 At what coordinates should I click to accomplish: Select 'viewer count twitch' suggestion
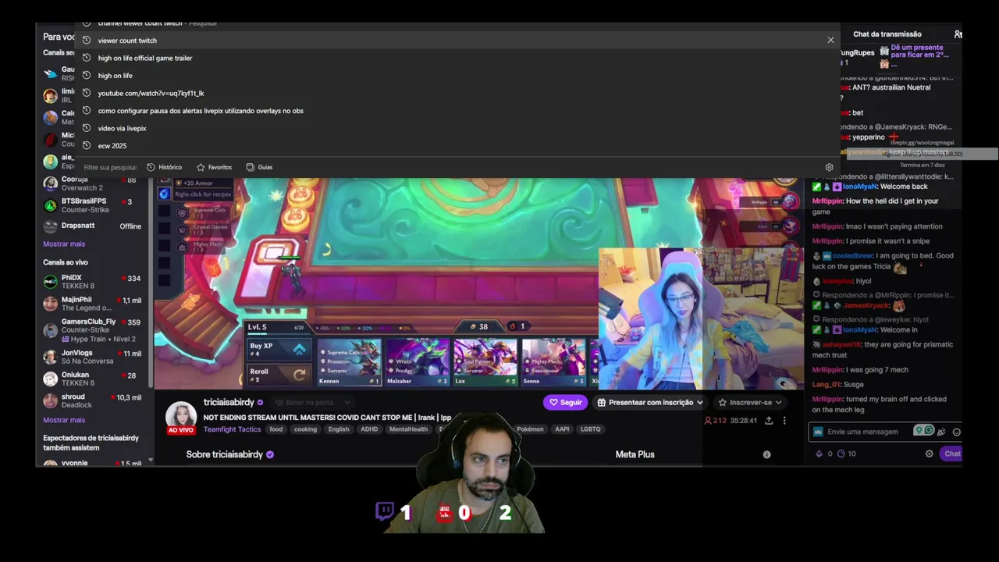click(457, 41)
